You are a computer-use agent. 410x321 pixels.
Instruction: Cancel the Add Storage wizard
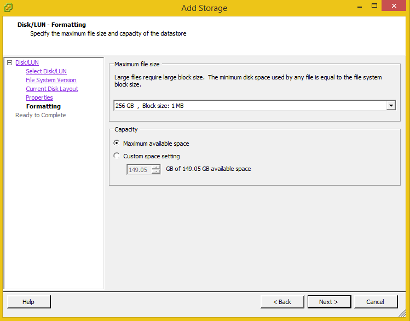pos(376,302)
